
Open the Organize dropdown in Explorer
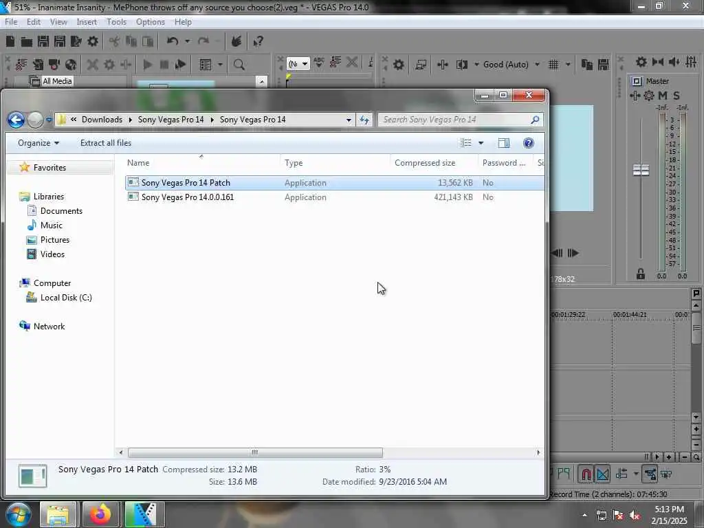coord(38,143)
